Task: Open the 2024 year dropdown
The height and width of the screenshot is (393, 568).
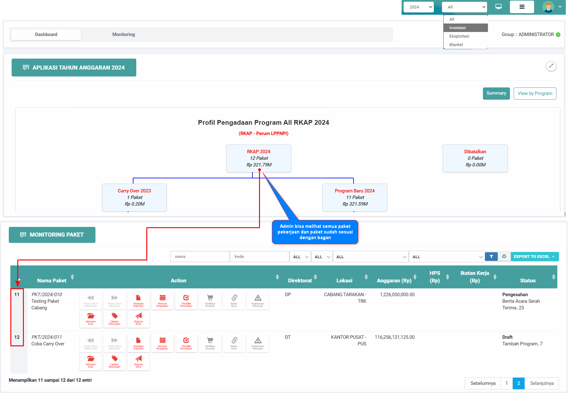Action: coord(419,7)
